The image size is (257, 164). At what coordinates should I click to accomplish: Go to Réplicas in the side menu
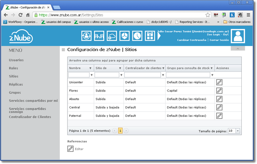click(16, 84)
